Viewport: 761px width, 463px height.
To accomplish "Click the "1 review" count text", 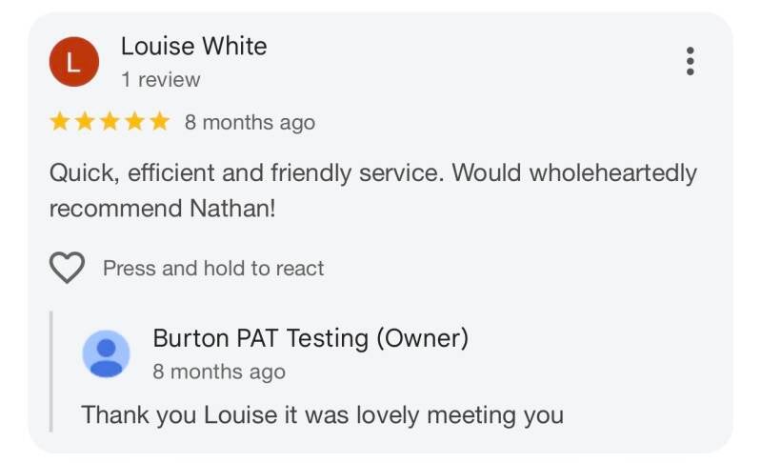I will pos(160,80).
